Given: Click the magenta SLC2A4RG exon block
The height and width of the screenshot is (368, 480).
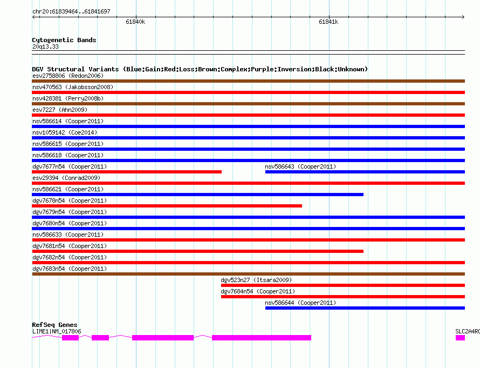Looking at the screenshot, I should tap(460, 338).
